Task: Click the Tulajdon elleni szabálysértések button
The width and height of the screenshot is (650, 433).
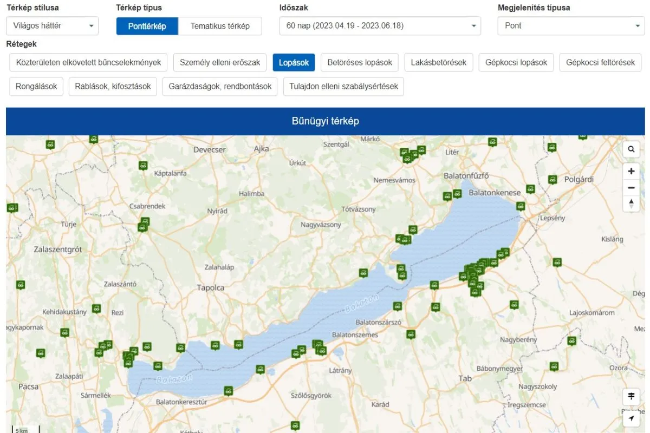Action: coord(343,87)
